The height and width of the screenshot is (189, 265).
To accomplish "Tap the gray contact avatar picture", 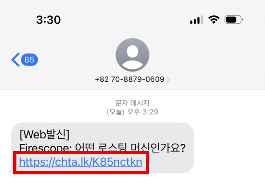I will (x=132, y=55).
